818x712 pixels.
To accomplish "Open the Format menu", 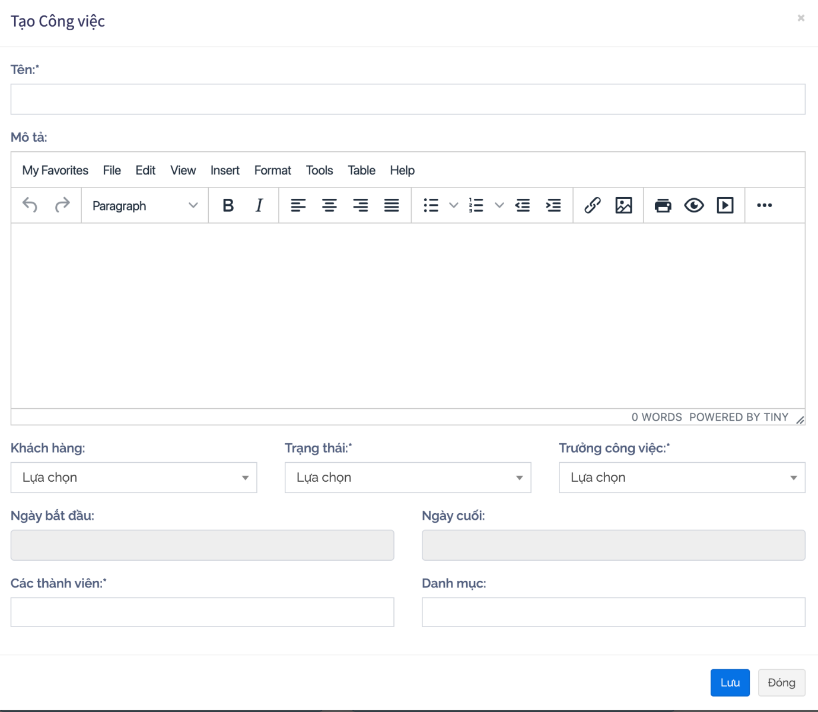I will pos(272,170).
